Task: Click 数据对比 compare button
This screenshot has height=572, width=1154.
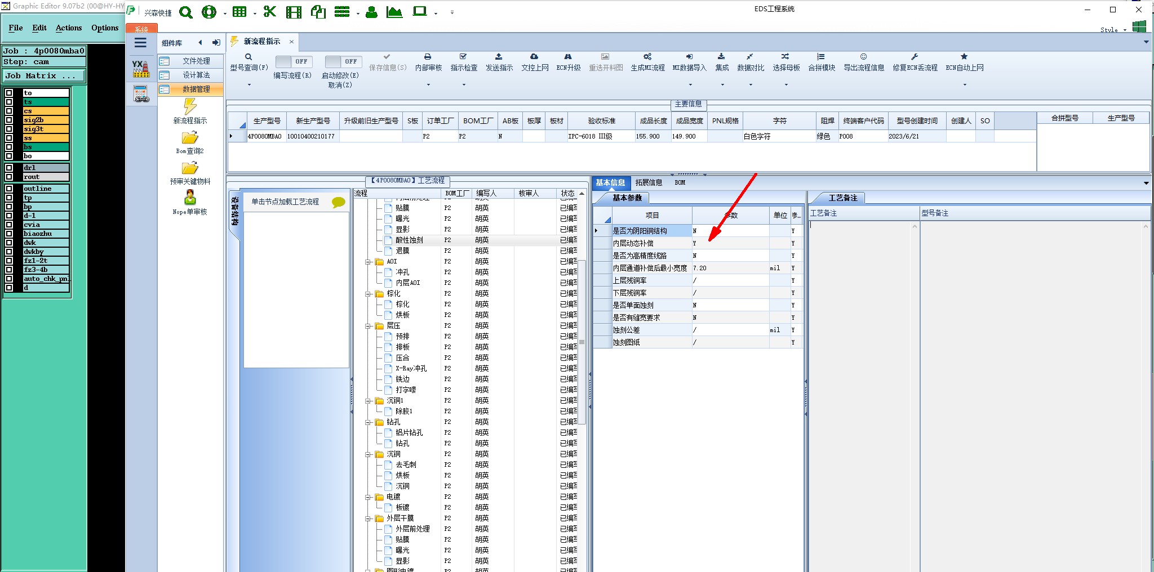Action: point(751,62)
